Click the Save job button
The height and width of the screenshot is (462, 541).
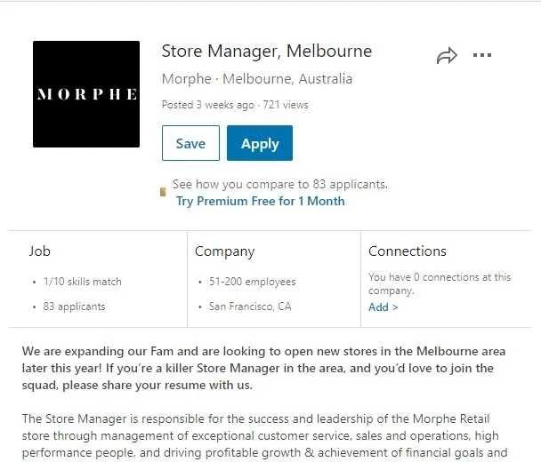[190, 144]
